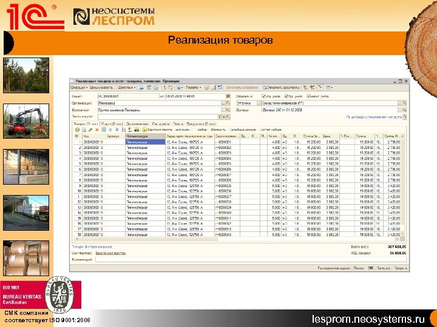Click the Sort ascending icon
437x327 pixels.
click(124, 130)
